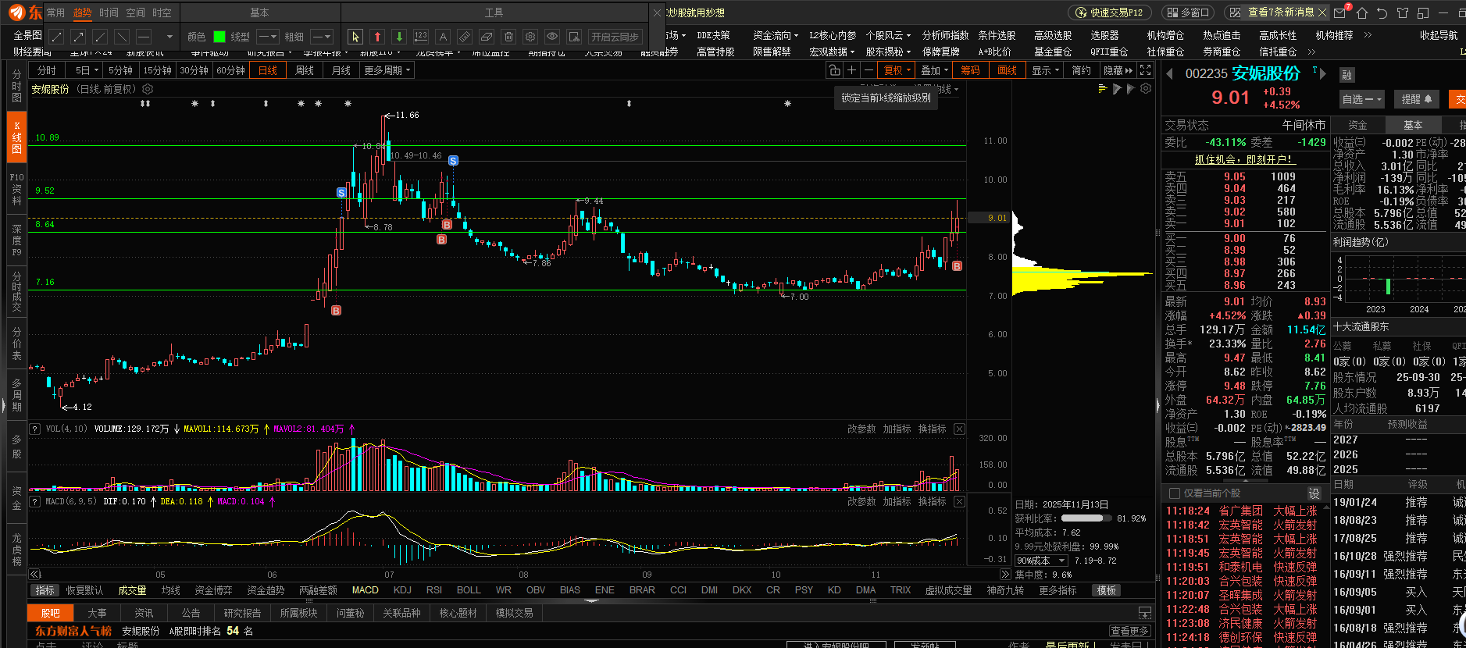Toggle drawing visibility with the eye icon

coord(552,37)
